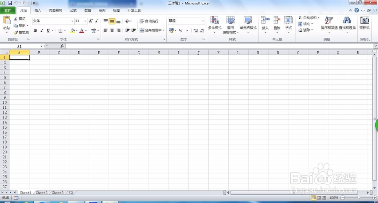Increase font size with the large A icon

90,21
